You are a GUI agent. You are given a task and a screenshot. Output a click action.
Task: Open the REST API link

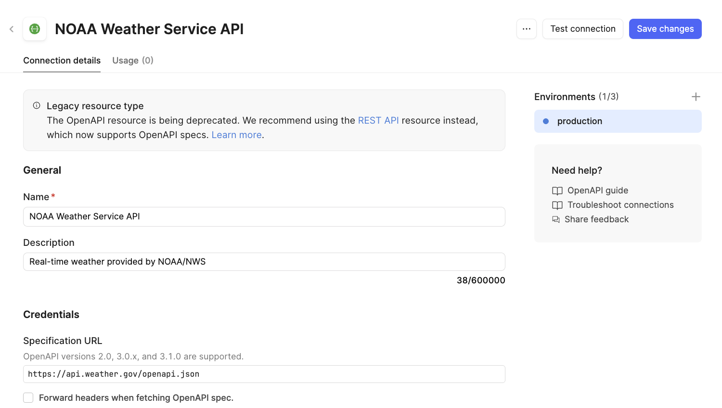(x=378, y=120)
